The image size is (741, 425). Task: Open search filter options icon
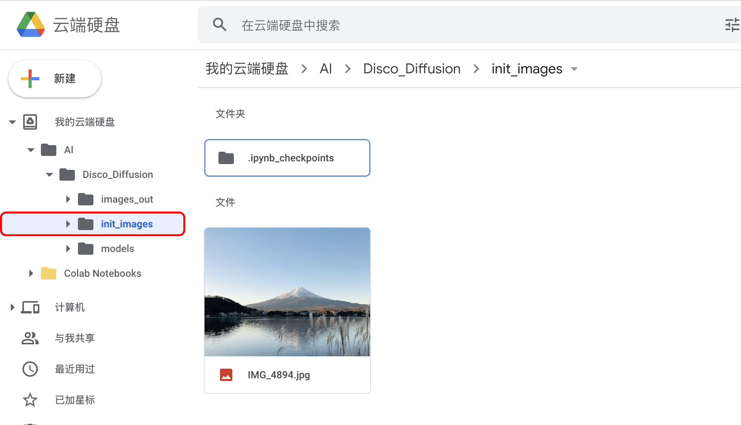(732, 25)
